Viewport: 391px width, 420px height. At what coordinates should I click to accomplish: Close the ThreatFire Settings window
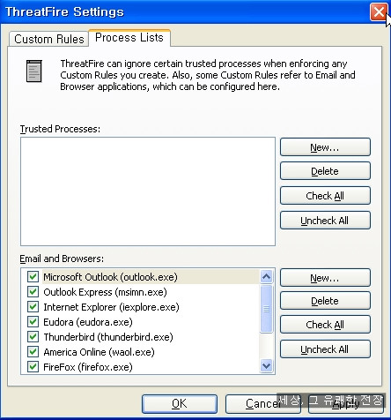[379, 11]
